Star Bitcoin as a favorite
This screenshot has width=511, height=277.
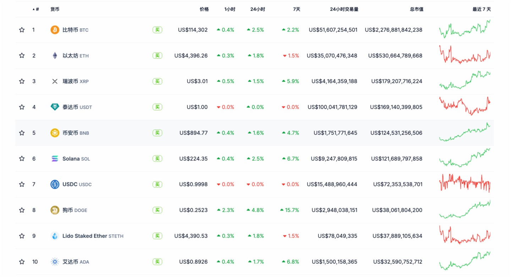coord(22,30)
